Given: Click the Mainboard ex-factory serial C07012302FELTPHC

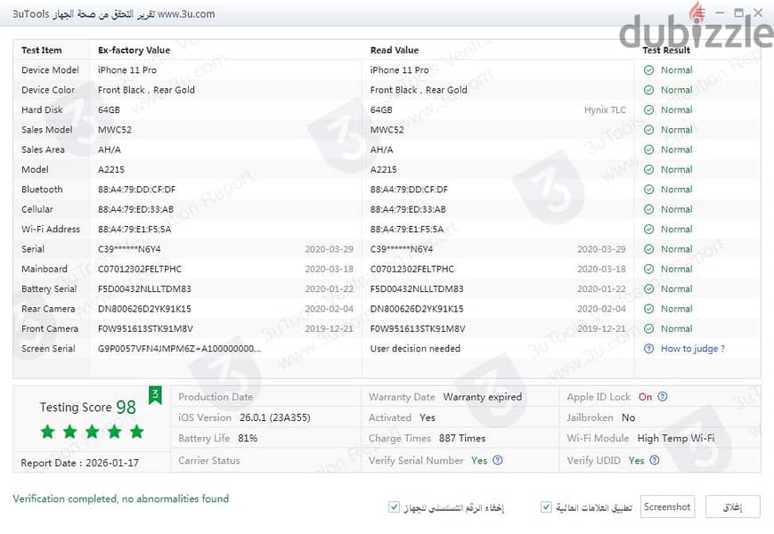Looking at the screenshot, I should (x=140, y=269).
